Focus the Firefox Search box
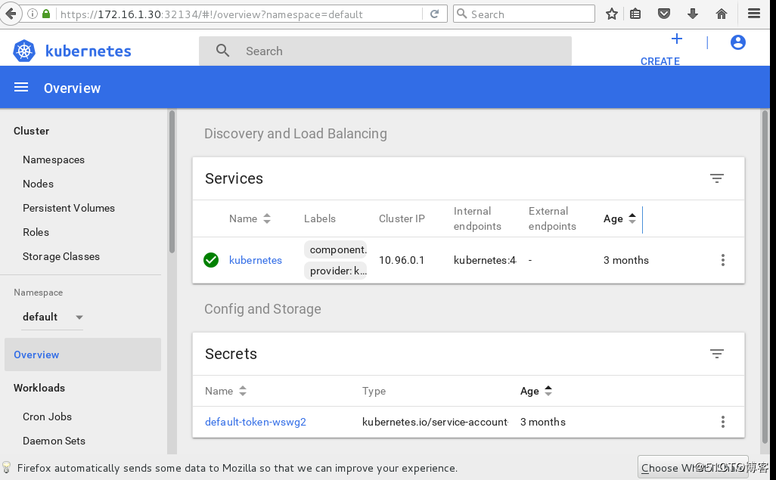Image resolution: width=776 pixels, height=480 pixels. pos(524,14)
